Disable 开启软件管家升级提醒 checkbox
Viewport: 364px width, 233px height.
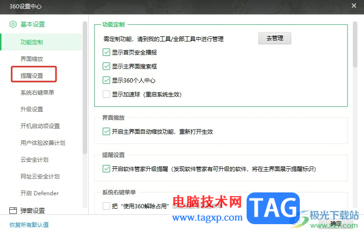(x=106, y=169)
